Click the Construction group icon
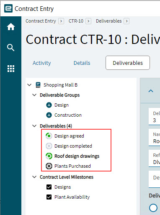 [x=49, y=115]
